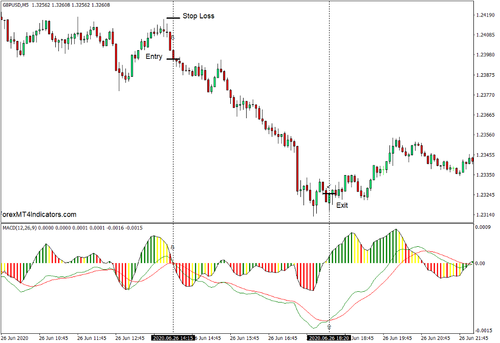The image size is (500, 343).
Task: Click the 26 Jun 21:45 time label
Action: tap(474, 338)
